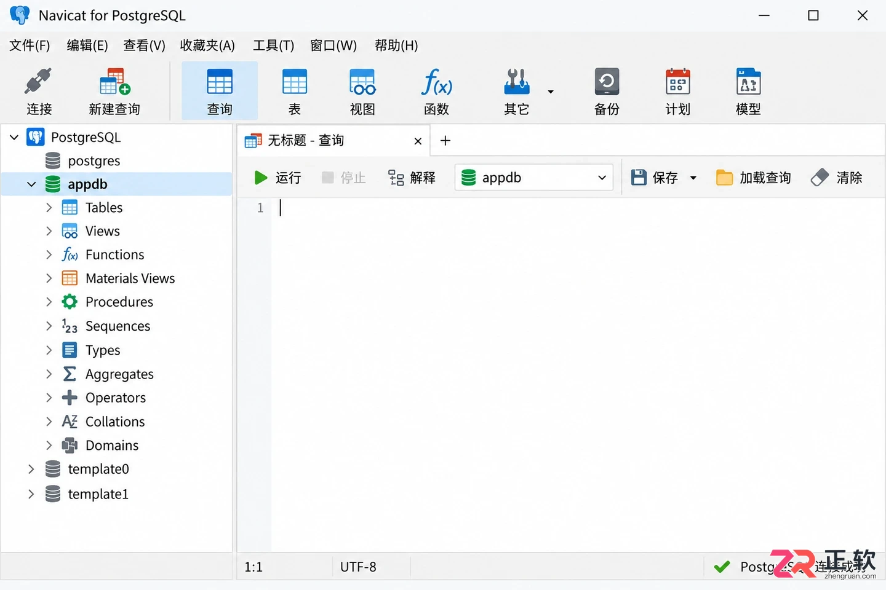
Task: Click the Functions f(x) icon in tree
Action: [x=70, y=254]
